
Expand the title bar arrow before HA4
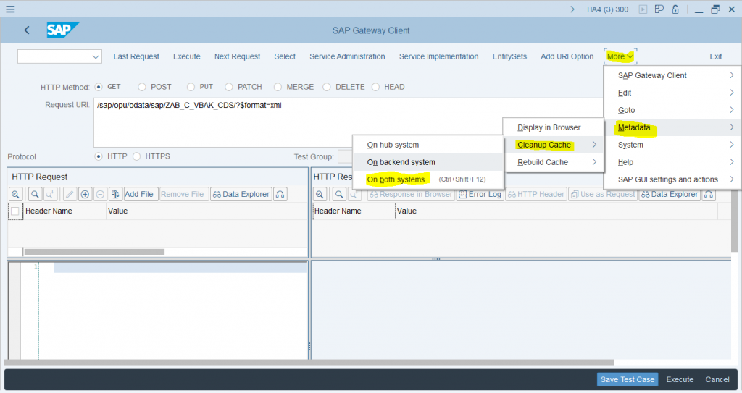pyautogui.click(x=572, y=9)
